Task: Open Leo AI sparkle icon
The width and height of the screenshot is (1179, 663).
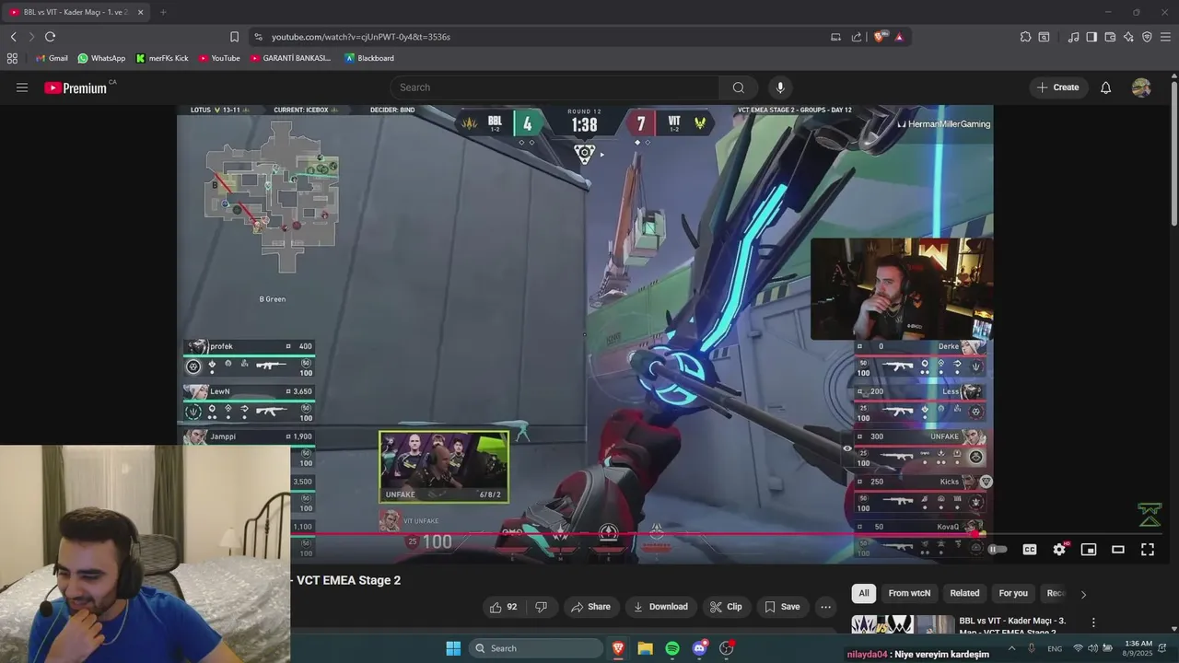Action: [1128, 37]
